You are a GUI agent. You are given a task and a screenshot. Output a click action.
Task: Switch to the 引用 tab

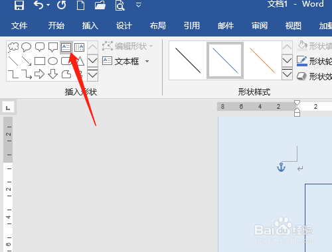tap(192, 26)
